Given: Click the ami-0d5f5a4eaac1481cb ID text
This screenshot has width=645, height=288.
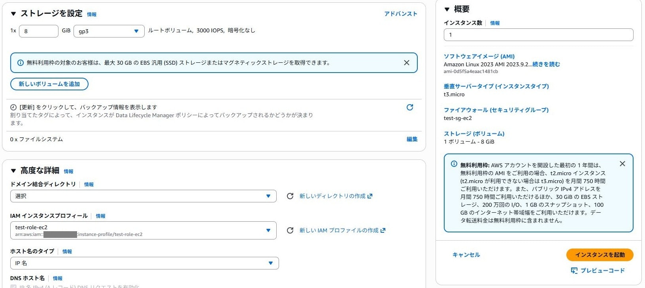Looking at the screenshot, I should (471, 71).
